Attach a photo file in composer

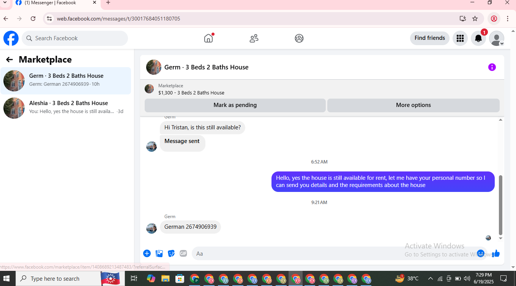(159, 253)
